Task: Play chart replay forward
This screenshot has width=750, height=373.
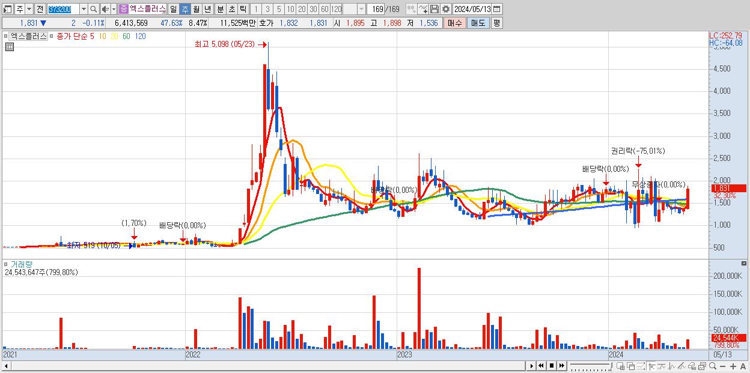Action: click(x=532, y=366)
